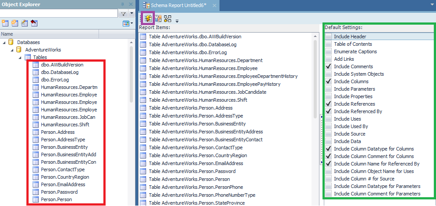Open the view mode dropdown in Object Explorer

pyautogui.click(x=128, y=23)
